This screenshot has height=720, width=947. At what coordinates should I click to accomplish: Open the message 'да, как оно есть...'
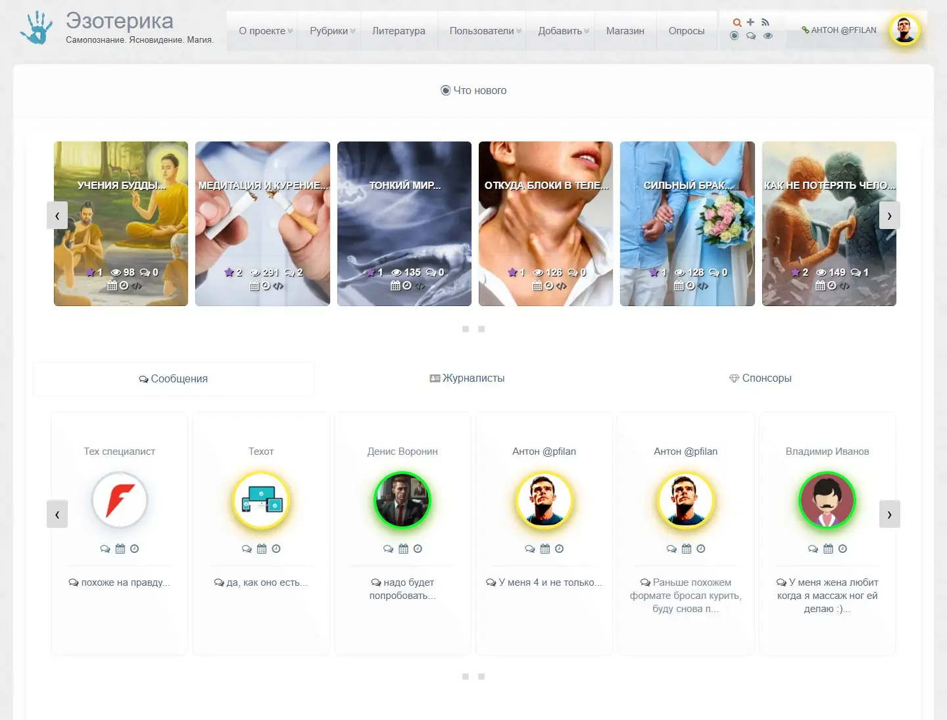[261, 582]
